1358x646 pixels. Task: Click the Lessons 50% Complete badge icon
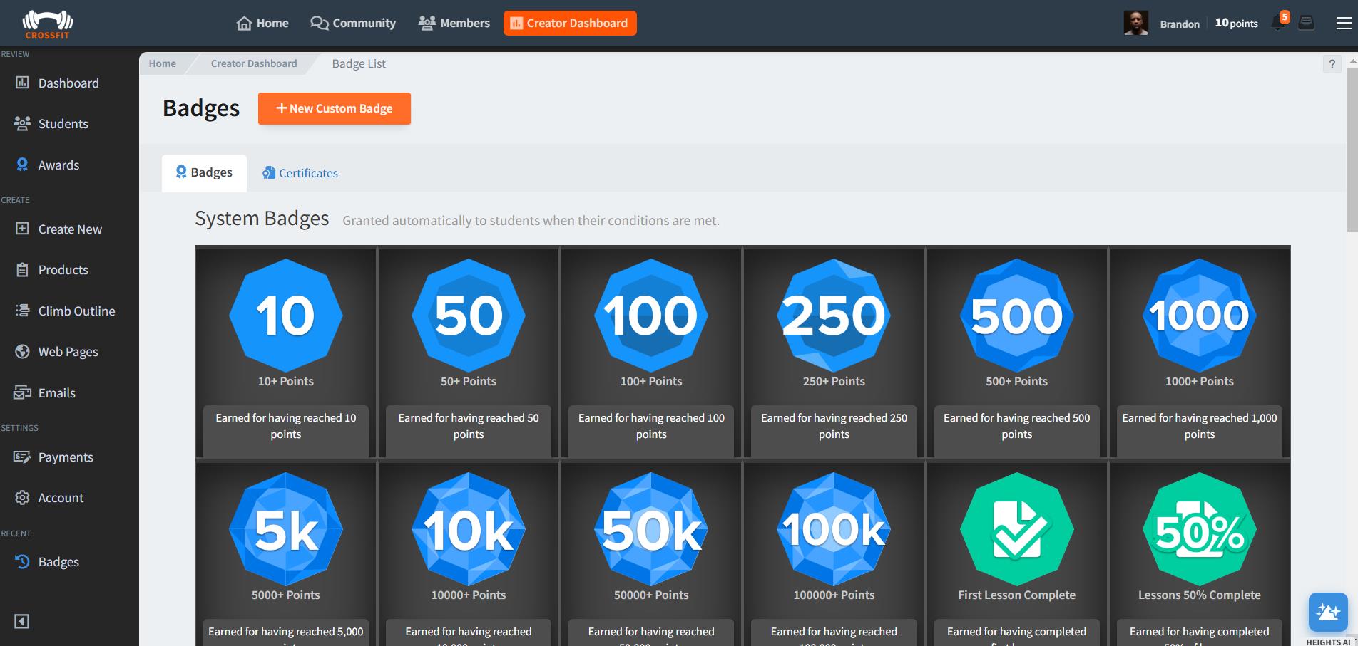1200,529
